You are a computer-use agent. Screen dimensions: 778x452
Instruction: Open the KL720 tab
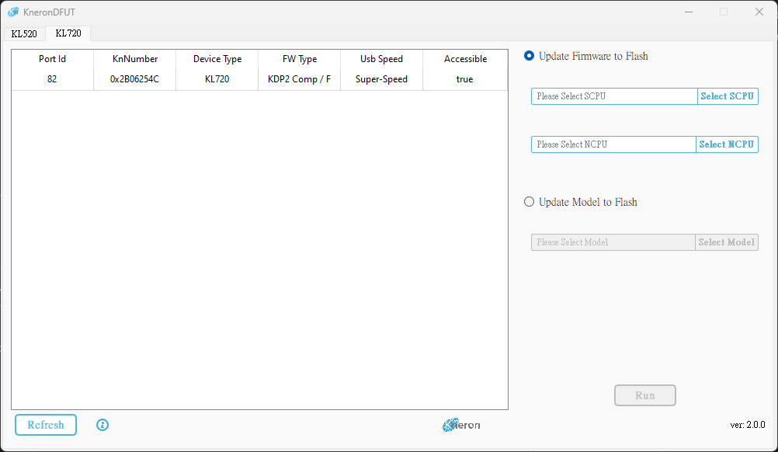(68, 33)
